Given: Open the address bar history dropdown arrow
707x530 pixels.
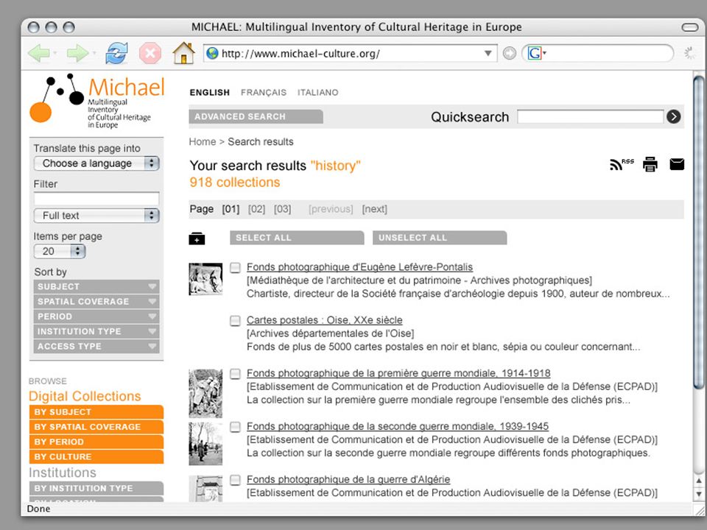Looking at the screenshot, I should pos(488,54).
